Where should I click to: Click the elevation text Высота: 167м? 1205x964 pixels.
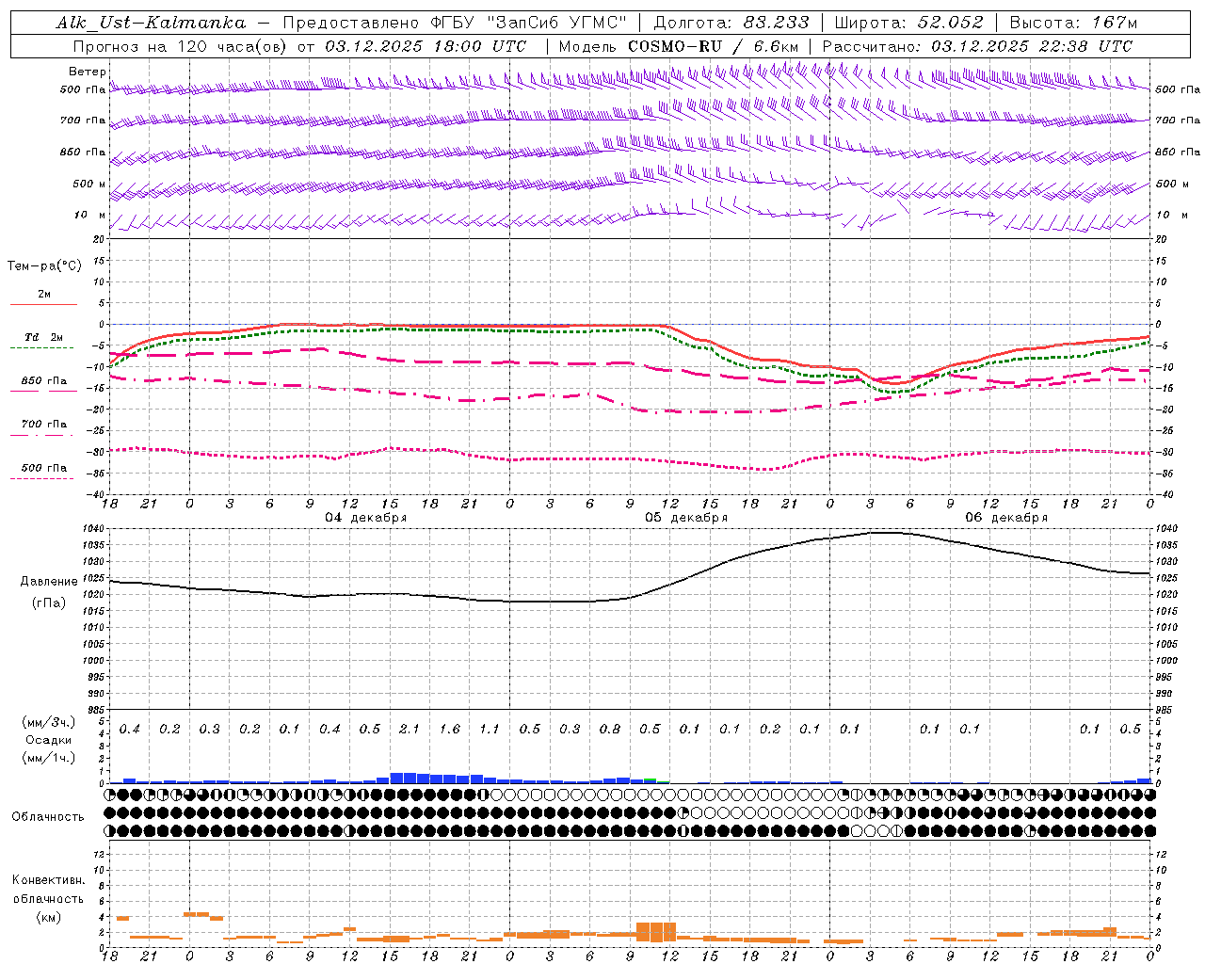pos(1073,23)
